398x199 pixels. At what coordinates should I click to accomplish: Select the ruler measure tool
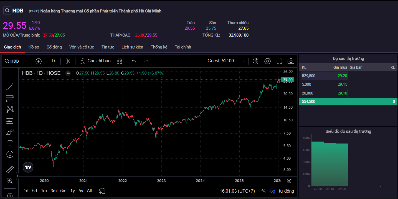[x=10, y=169]
